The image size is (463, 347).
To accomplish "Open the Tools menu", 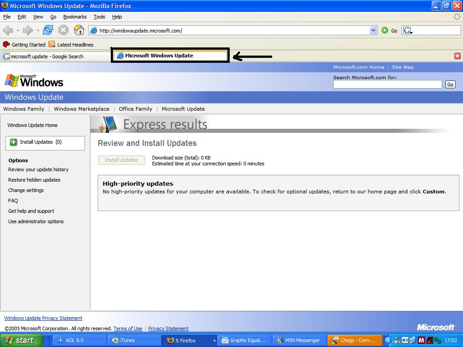I will [99, 17].
